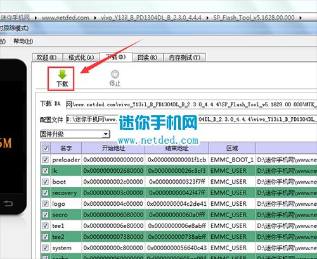Click the EMMC_BOOT_1 region cell
317x259 pixels.
click(x=232, y=160)
